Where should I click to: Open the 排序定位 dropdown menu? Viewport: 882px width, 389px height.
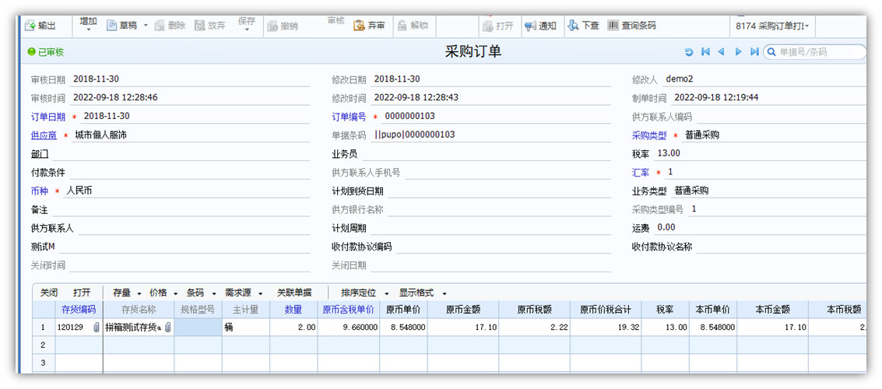[365, 293]
